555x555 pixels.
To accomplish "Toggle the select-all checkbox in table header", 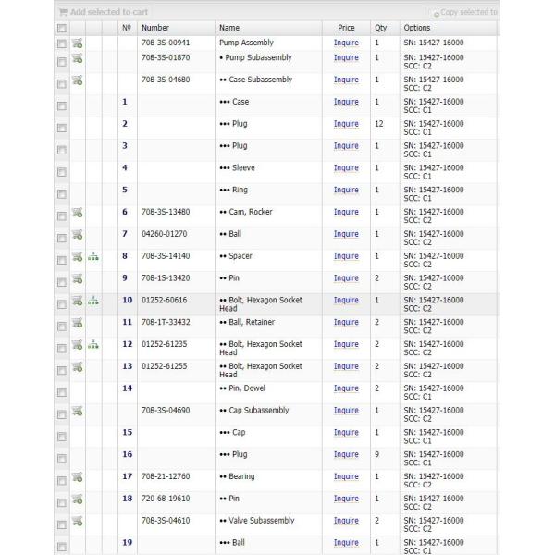I will [62, 29].
